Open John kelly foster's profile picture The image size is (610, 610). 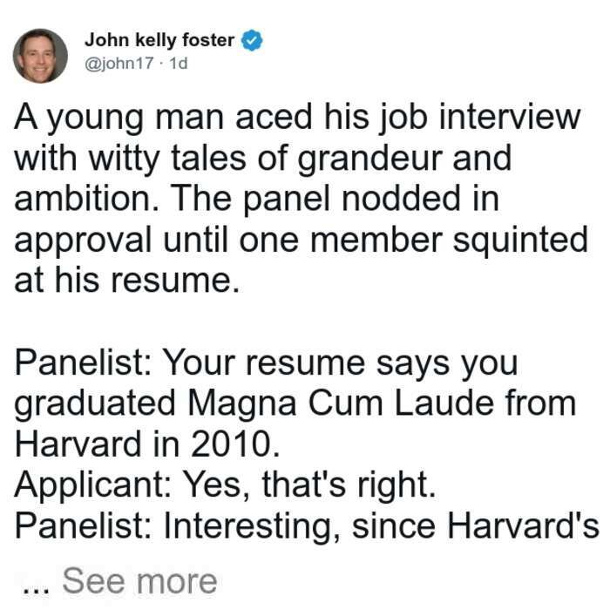pyautogui.click(x=40, y=56)
